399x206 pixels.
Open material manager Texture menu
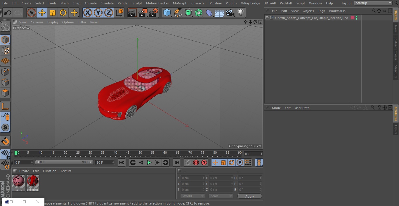(66, 171)
